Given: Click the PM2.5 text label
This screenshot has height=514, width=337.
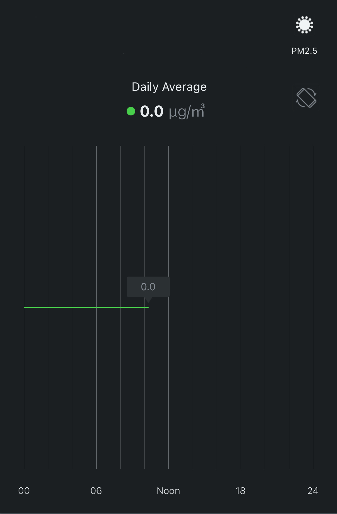Looking at the screenshot, I should [x=304, y=51].
